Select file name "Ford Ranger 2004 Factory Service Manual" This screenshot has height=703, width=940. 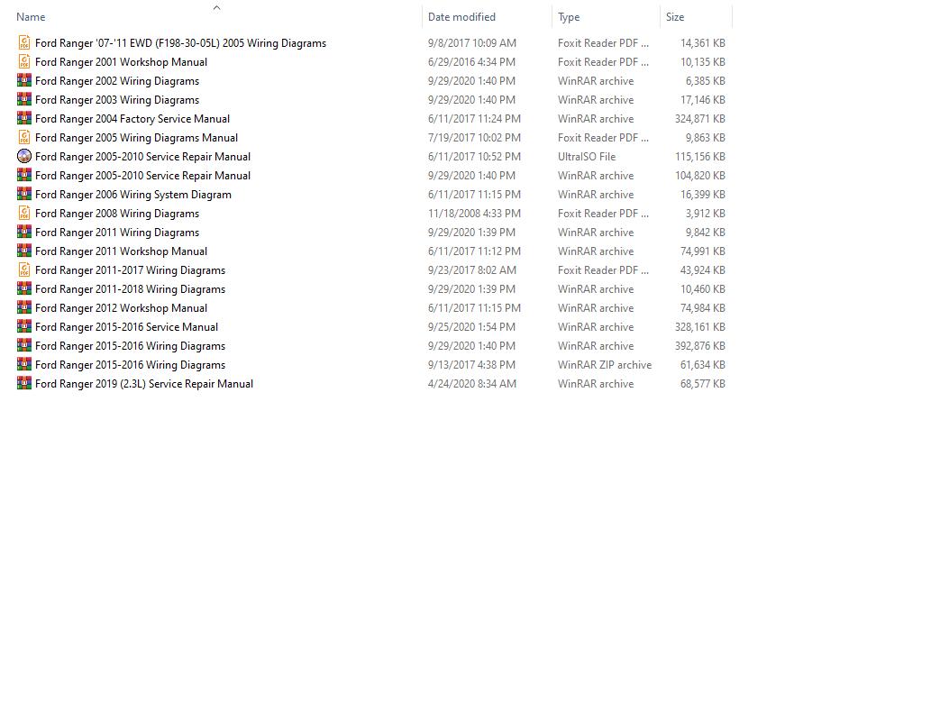(132, 119)
